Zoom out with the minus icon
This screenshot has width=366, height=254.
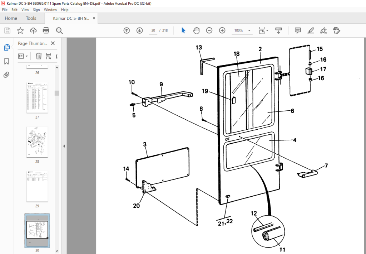coord(209,30)
